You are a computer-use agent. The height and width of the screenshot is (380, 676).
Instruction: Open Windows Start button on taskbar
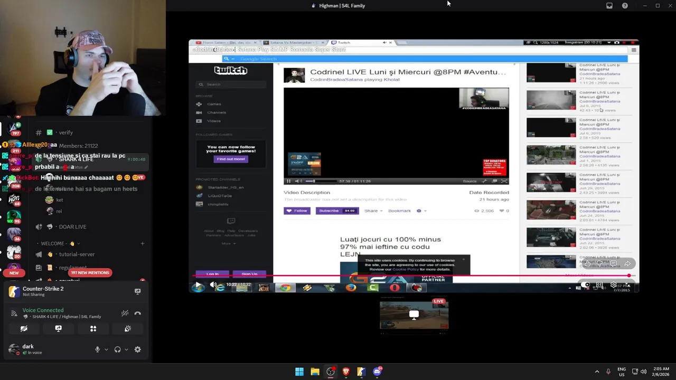coord(299,372)
